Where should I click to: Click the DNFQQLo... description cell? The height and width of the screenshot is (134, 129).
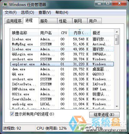click(101, 54)
